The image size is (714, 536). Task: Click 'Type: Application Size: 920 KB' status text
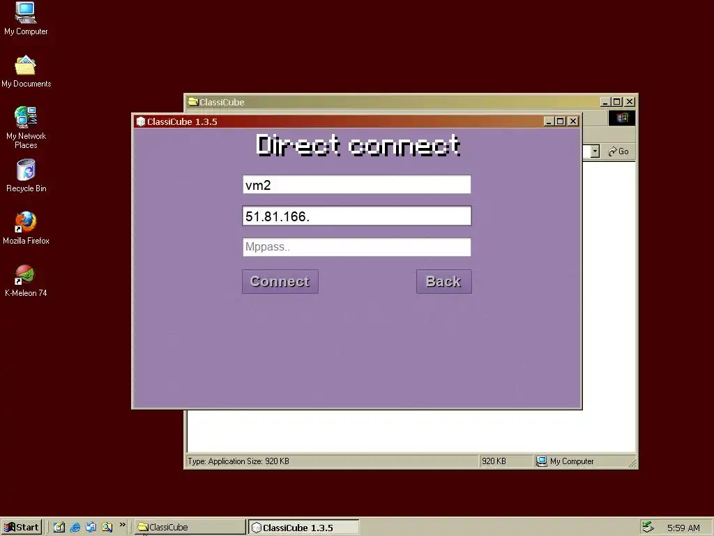[x=238, y=461]
